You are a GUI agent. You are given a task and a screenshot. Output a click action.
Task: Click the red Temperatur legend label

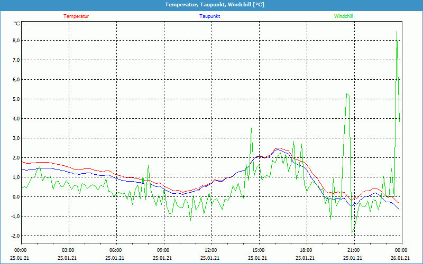point(76,16)
